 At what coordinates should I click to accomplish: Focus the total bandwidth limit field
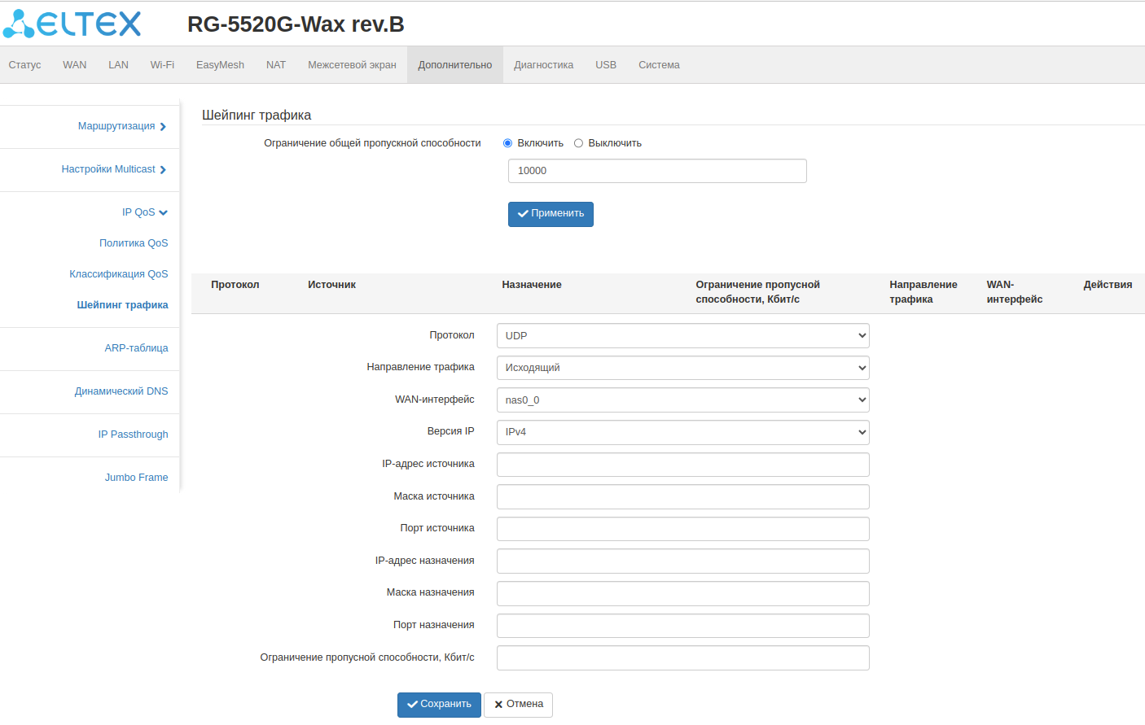tap(657, 171)
